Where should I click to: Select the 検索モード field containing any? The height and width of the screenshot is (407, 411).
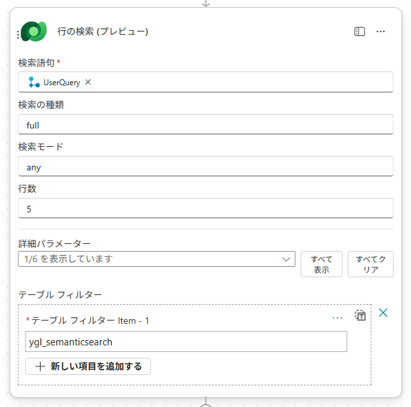pos(205,166)
